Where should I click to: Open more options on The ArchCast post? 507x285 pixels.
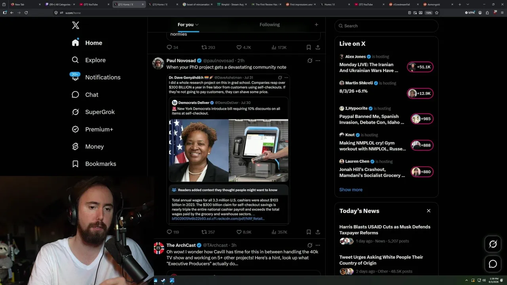tap(318, 245)
